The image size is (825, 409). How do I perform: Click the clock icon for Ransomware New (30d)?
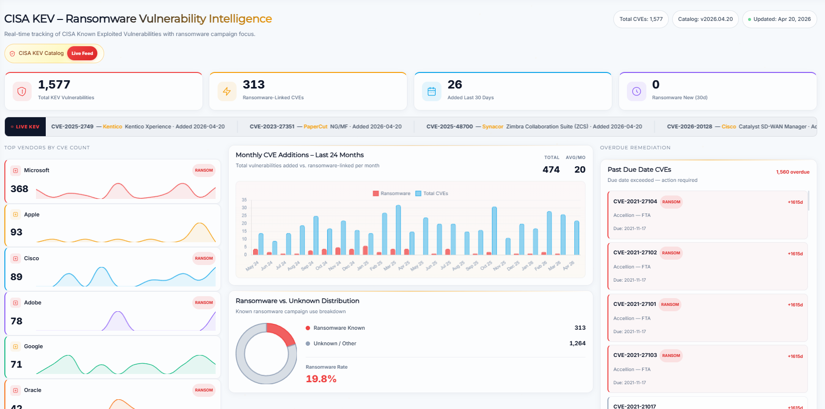tap(637, 91)
